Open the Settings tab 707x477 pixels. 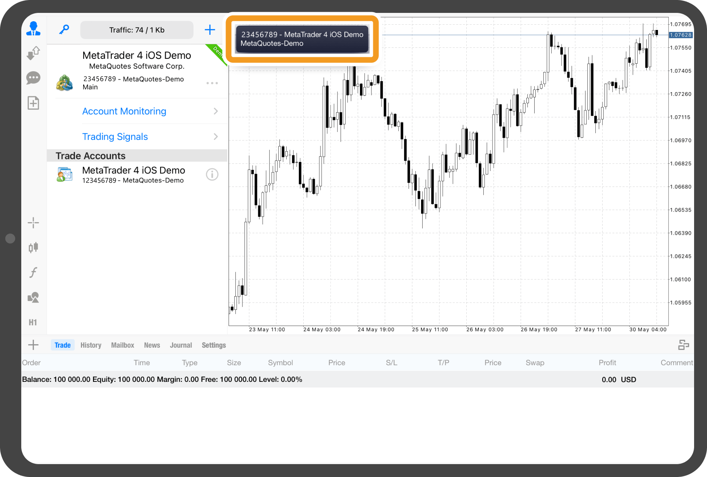(214, 345)
